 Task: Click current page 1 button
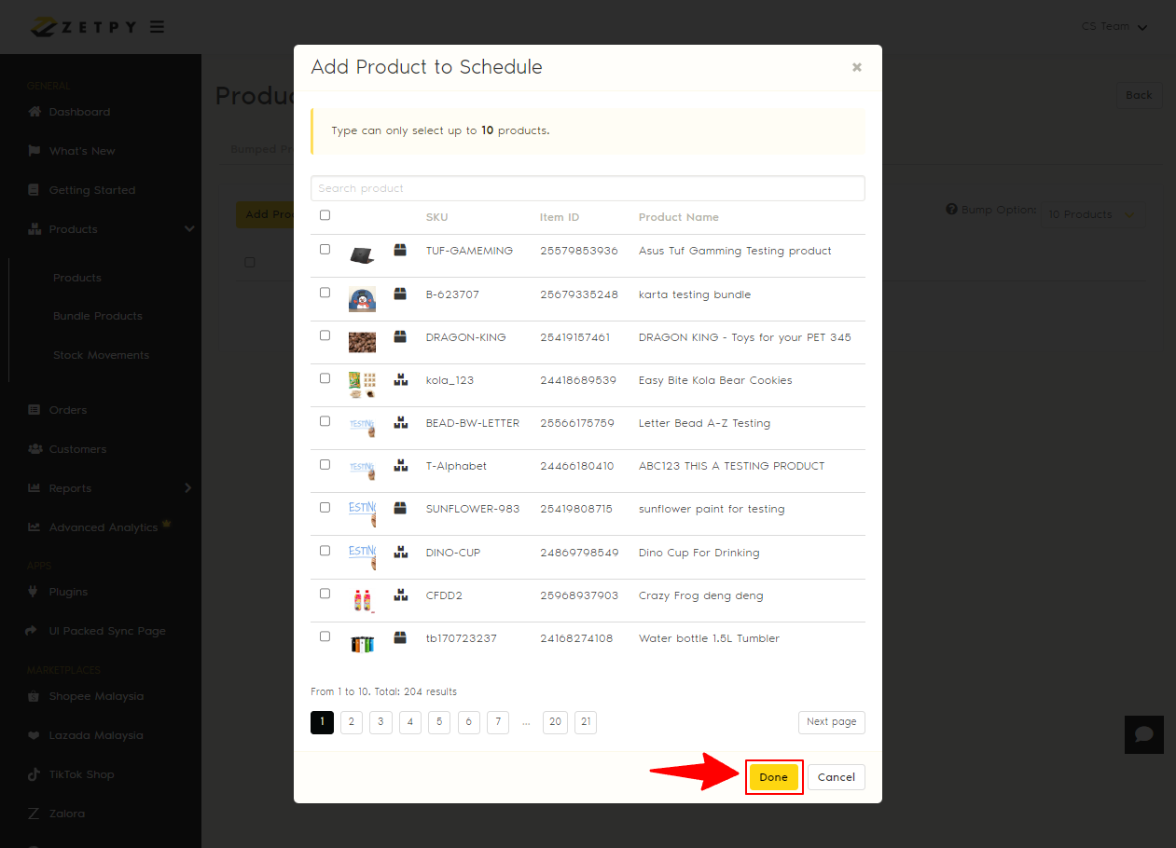322,722
